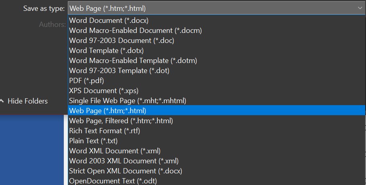This screenshot has width=366, height=185.
Task: Select Word XML Document (*.xml)
Action: (x=115, y=151)
